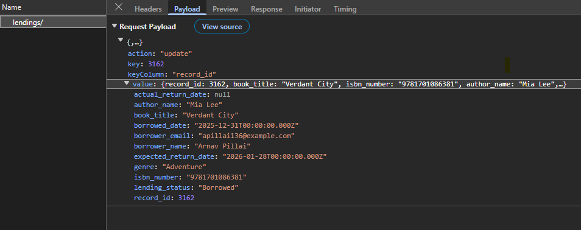Click the action "update" line

point(160,54)
